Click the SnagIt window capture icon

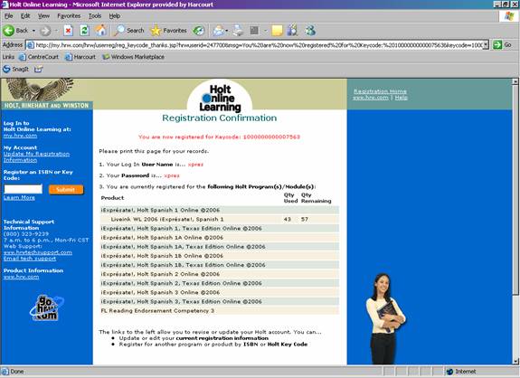39,70
